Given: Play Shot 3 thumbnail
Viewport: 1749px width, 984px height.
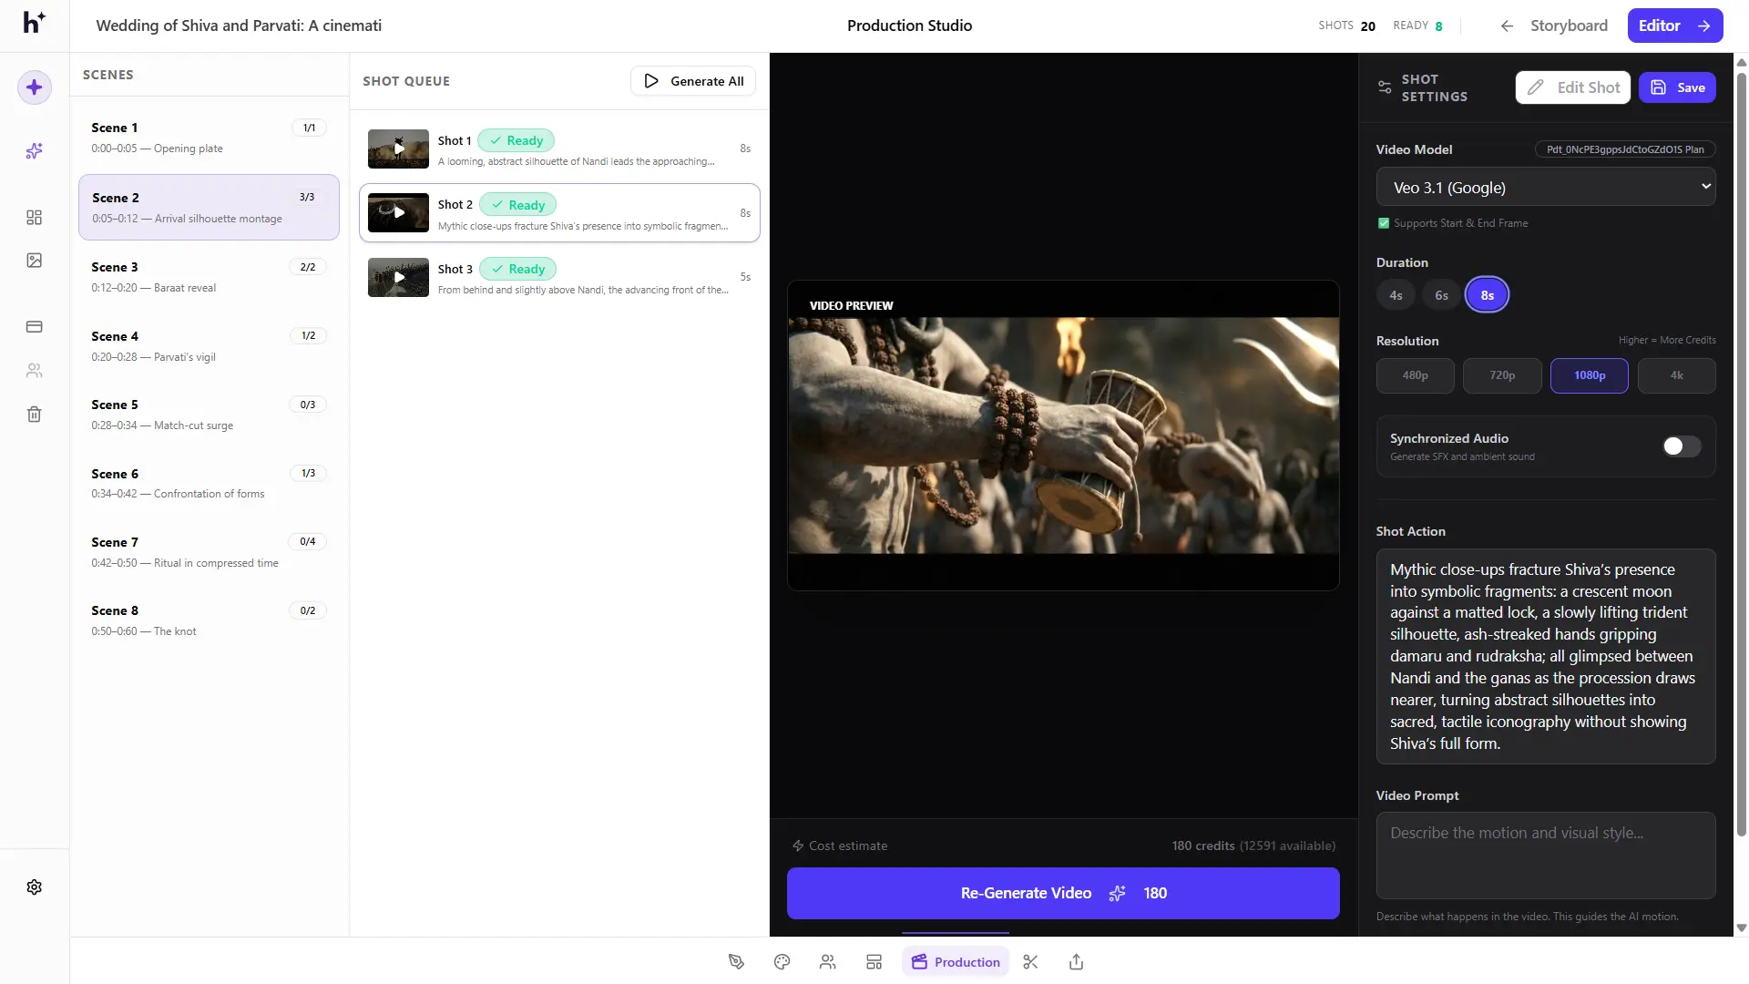Looking at the screenshot, I should click(x=398, y=277).
